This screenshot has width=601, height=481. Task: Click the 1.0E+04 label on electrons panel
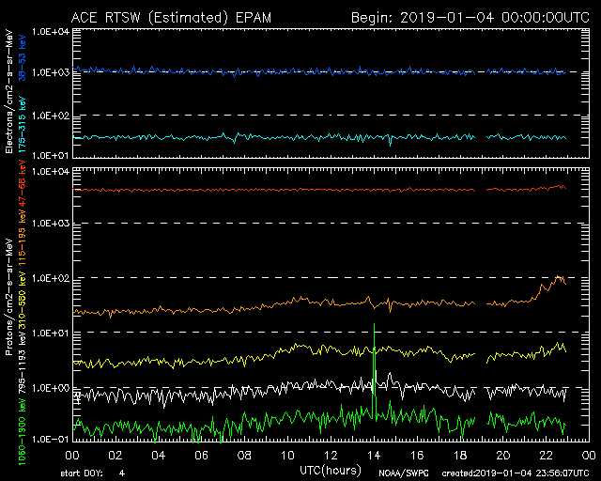[51, 31]
